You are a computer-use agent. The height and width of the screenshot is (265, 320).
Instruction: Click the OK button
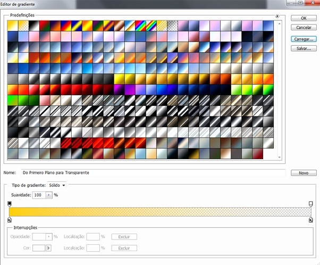point(304,18)
